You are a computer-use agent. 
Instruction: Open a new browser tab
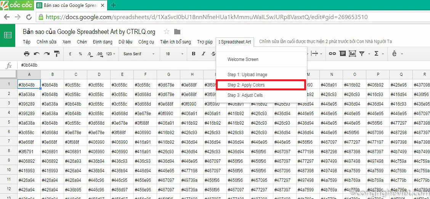click(x=113, y=5)
